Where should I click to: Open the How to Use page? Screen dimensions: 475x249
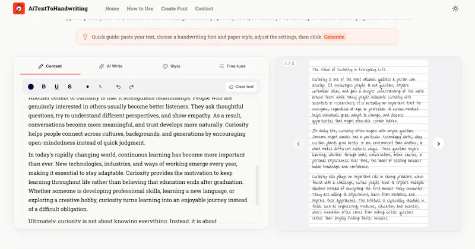click(140, 8)
